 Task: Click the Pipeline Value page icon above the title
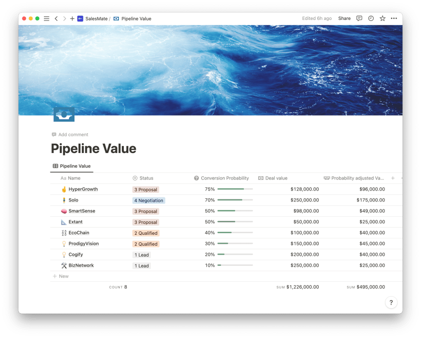coord(64,114)
